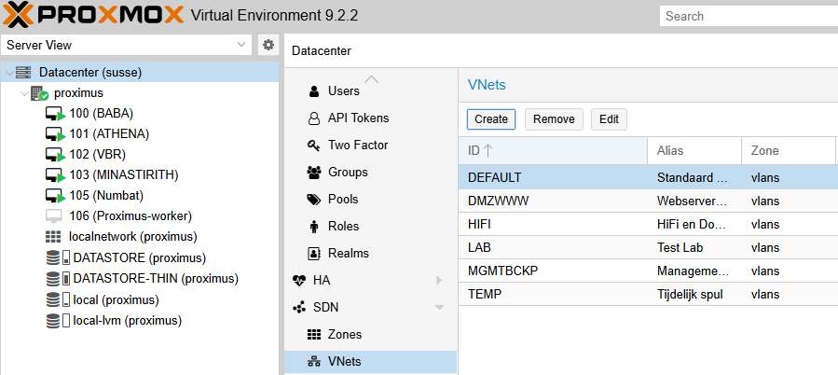
Task: Click the VM icon for 103 (MINASTIRITH)
Action: [x=55, y=175]
